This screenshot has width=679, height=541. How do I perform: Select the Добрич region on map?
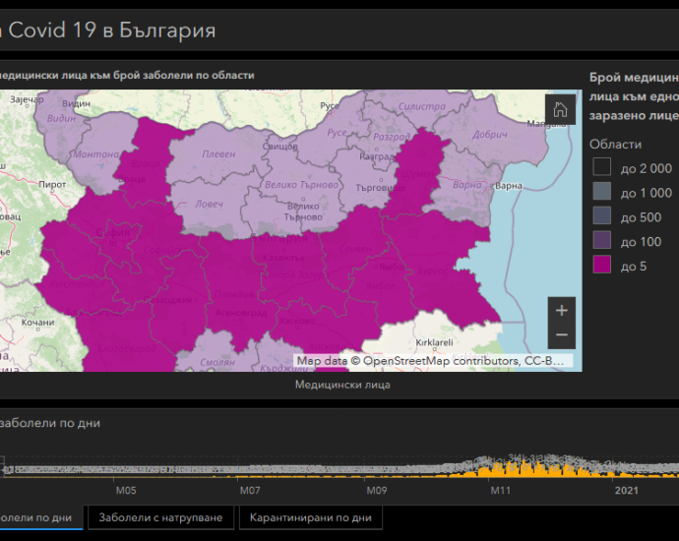490,134
